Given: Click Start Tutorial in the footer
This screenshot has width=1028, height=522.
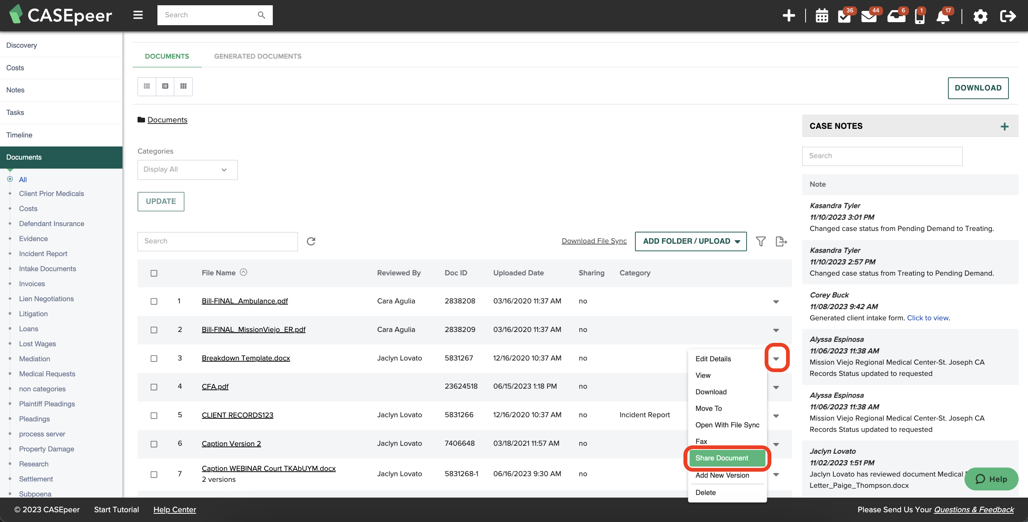Looking at the screenshot, I should click(116, 509).
